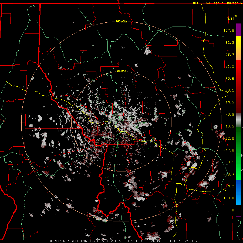Click the -78.7 velocity scale value
This screenshot has height=243, width=243.
point(229,174)
